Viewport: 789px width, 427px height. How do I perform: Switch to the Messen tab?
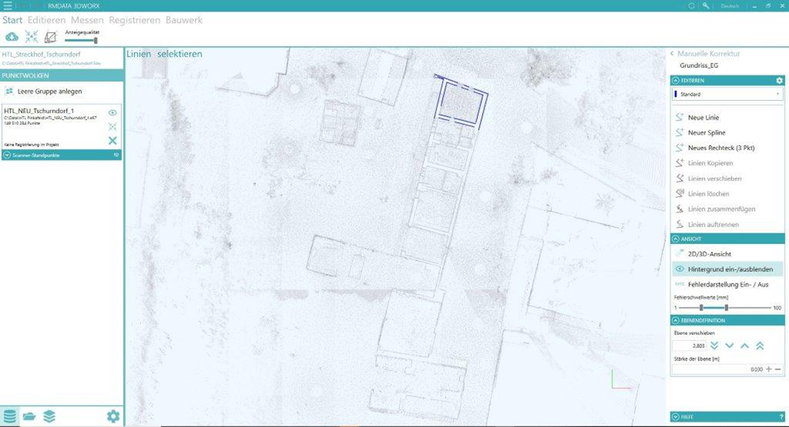coord(87,20)
